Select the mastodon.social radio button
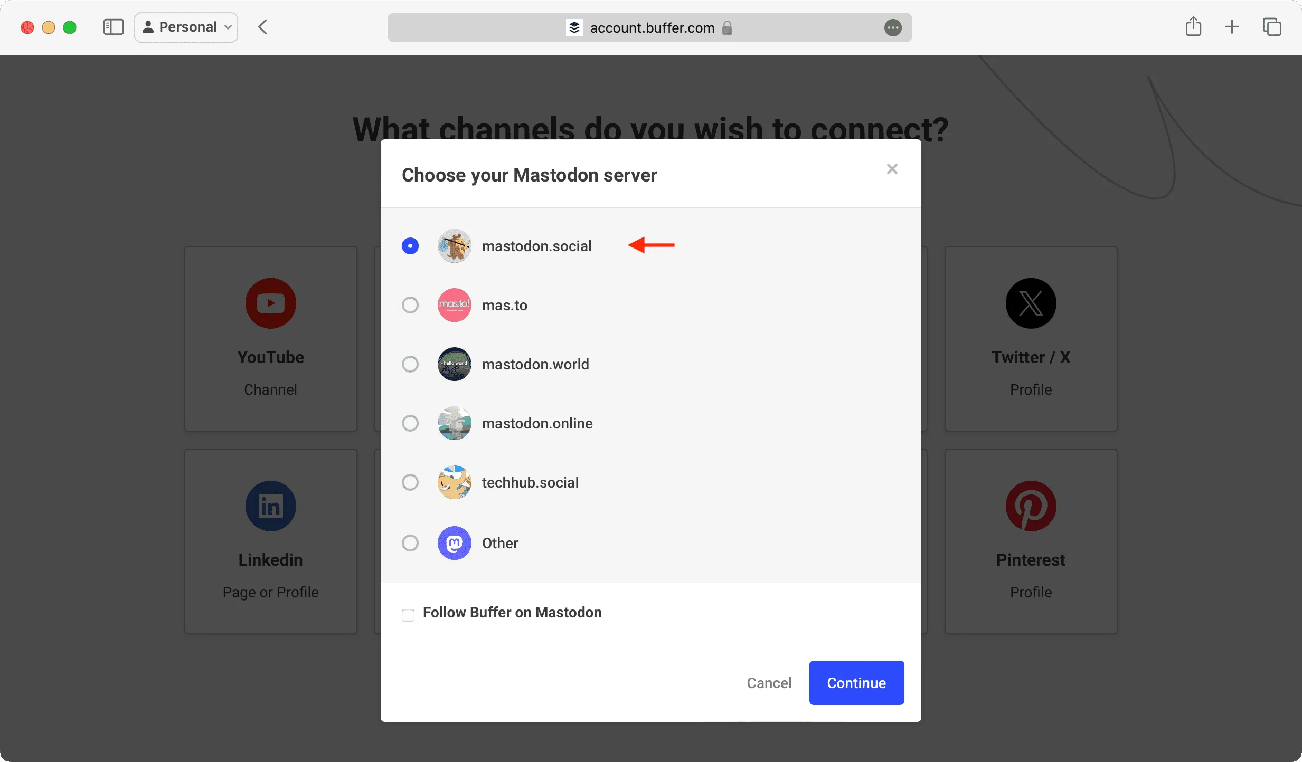 (x=410, y=246)
